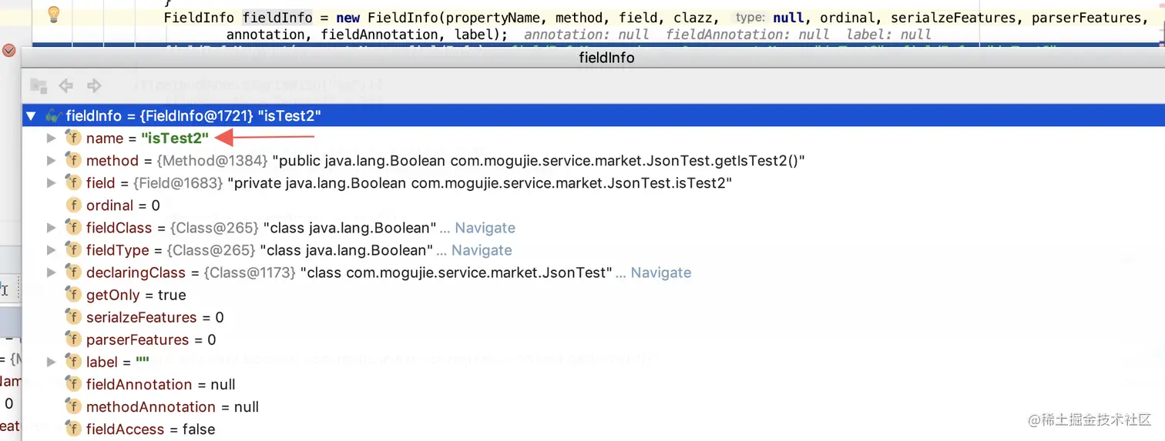Select the serialzeFeatures = 0 row
The width and height of the screenshot is (1165, 441).
coord(154,317)
